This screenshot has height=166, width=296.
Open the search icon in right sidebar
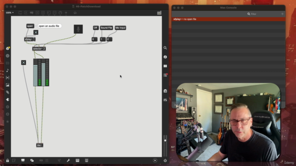pyautogui.click(x=165, y=48)
